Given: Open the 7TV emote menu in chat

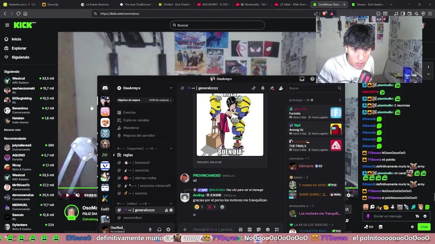Looking at the screenshot, I should pos(417,216).
